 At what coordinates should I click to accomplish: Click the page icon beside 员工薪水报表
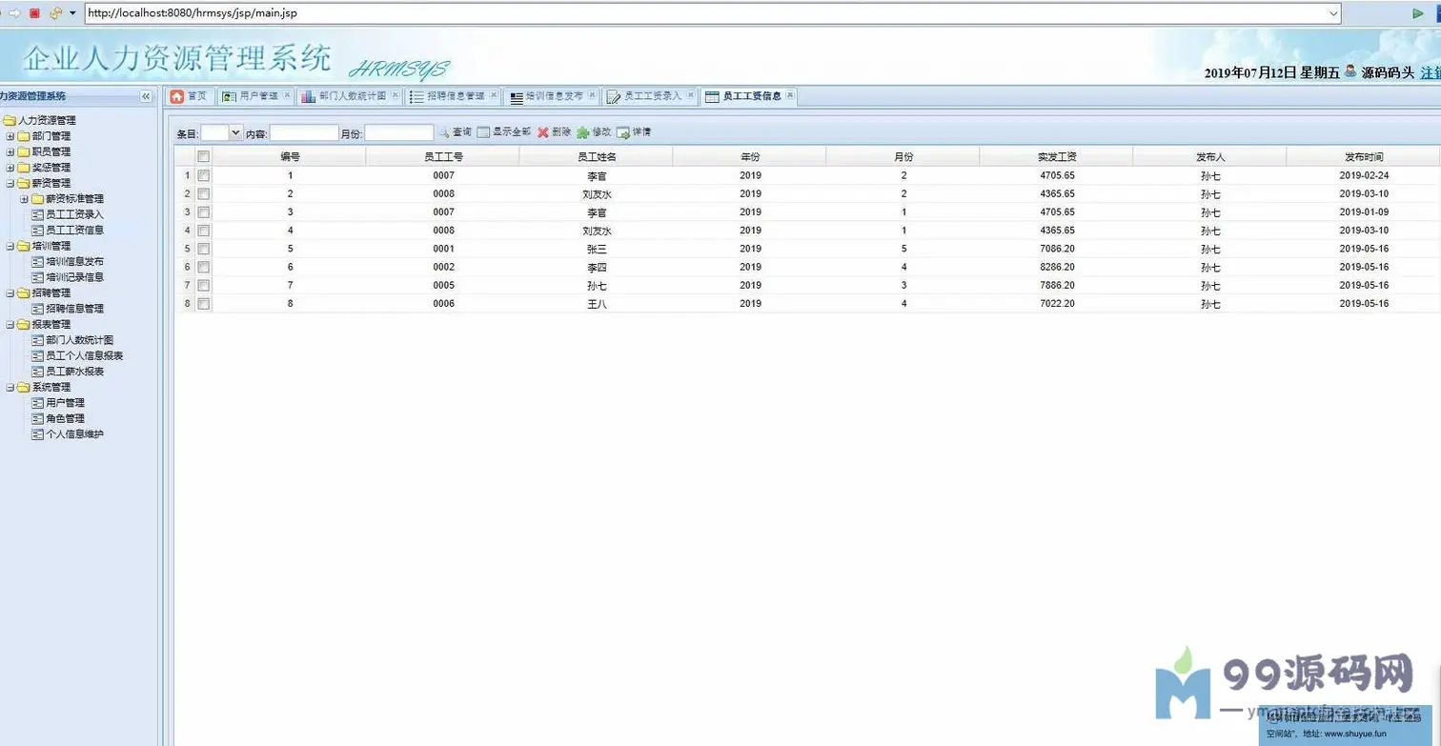[38, 372]
